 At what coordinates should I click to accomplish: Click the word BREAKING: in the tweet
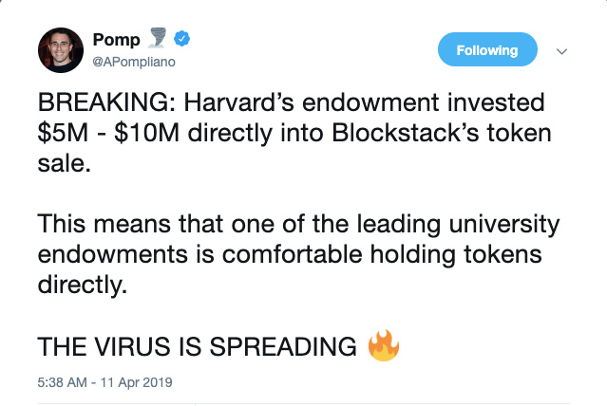coord(107,102)
